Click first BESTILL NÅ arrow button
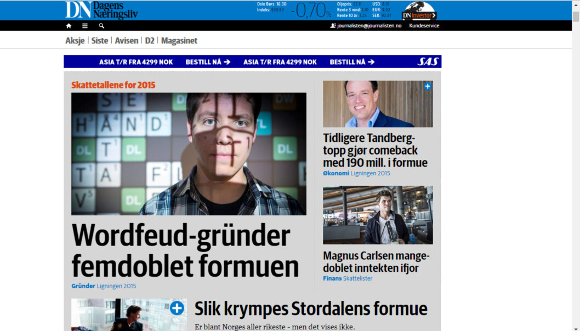Viewport: 580px width, 331px height. (208, 62)
